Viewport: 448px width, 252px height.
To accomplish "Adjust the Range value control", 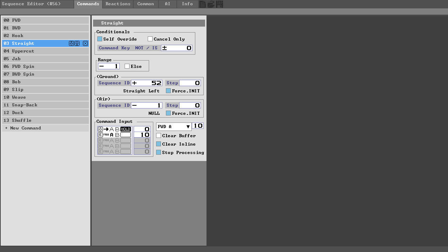I will pos(108,66).
